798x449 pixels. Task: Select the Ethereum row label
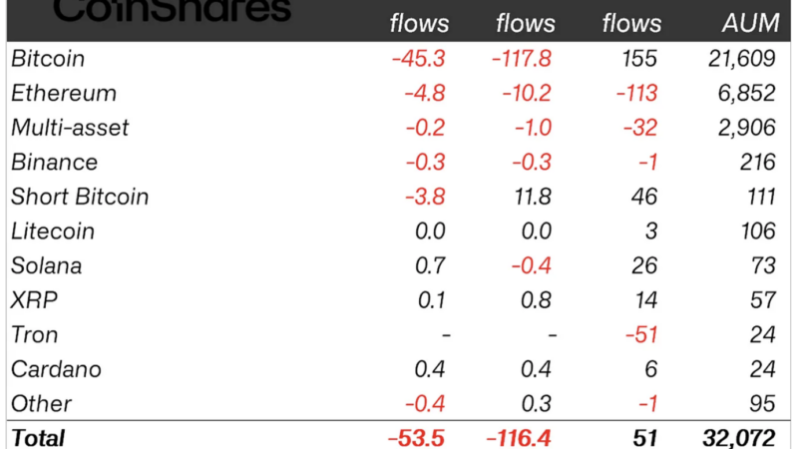coord(64,93)
